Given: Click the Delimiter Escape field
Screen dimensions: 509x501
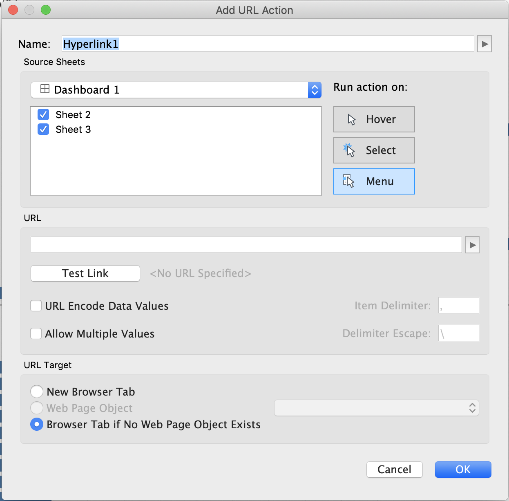Looking at the screenshot, I should [458, 333].
